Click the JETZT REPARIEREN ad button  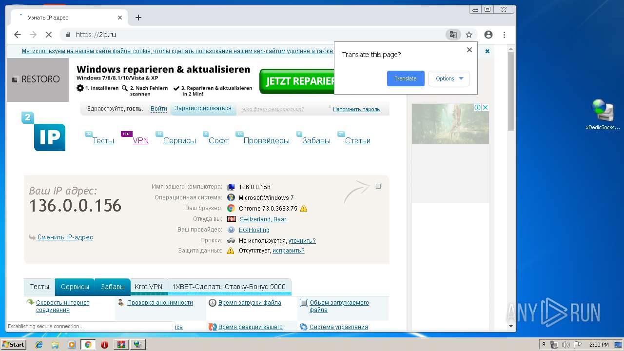click(297, 81)
